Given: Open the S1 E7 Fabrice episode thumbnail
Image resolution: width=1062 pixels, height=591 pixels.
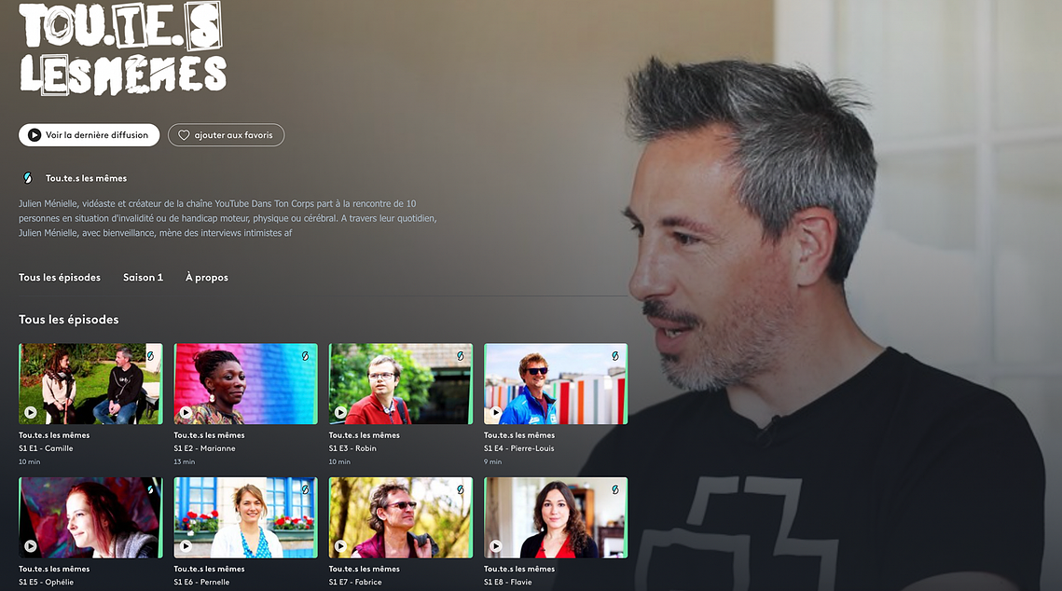Looking at the screenshot, I should [401, 518].
